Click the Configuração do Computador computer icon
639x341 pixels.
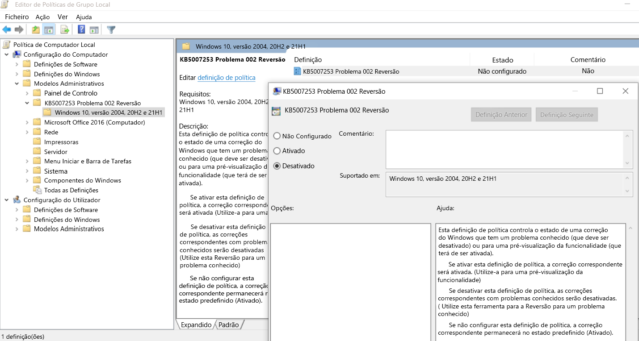(x=17, y=54)
